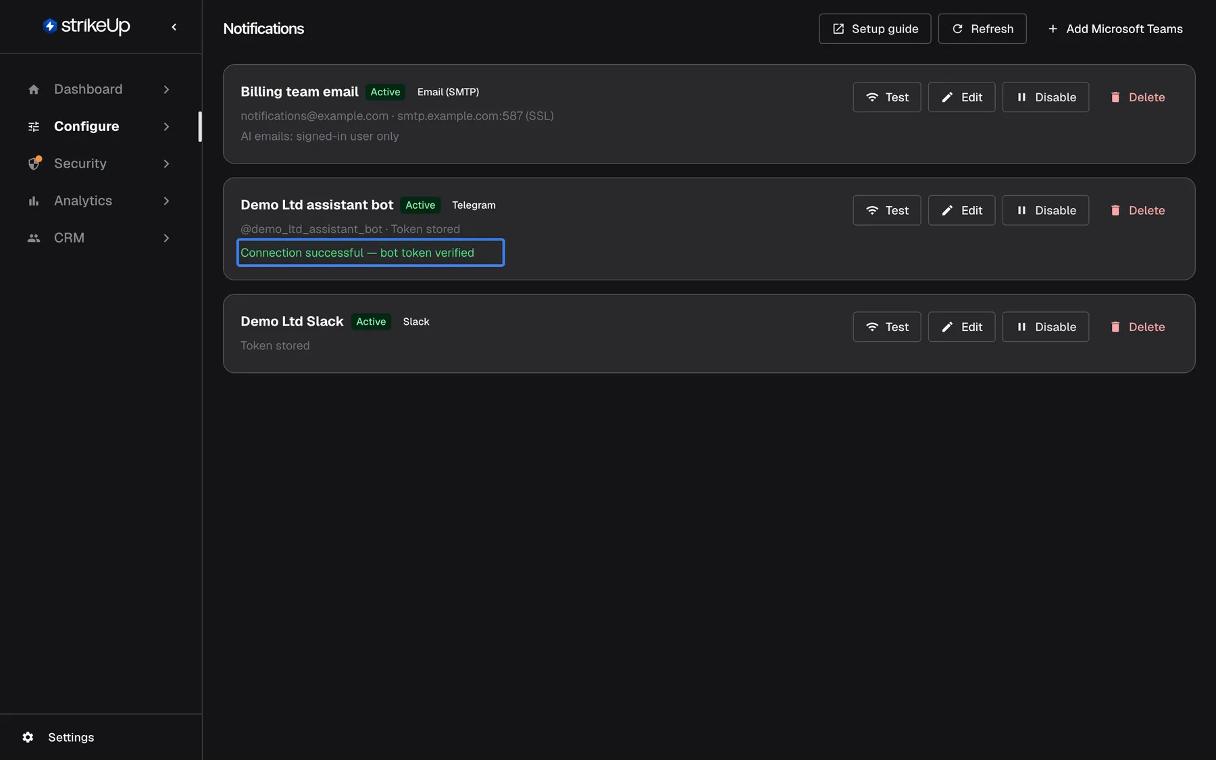Click the Security shield icon
Image resolution: width=1216 pixels, height=760 pixels.
point(34,163)
